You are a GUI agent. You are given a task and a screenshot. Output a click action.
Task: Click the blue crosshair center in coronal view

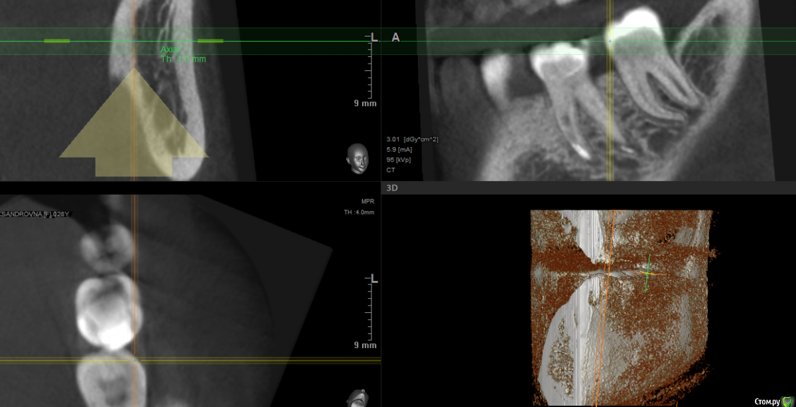click(134, 41)
